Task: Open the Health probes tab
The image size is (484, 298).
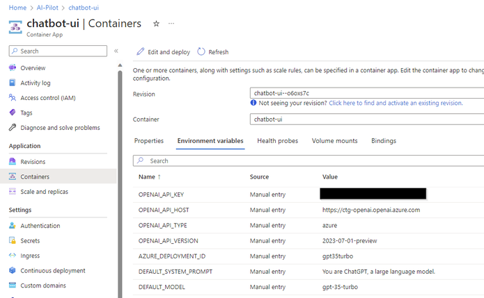Action: (x=277, y=141)
